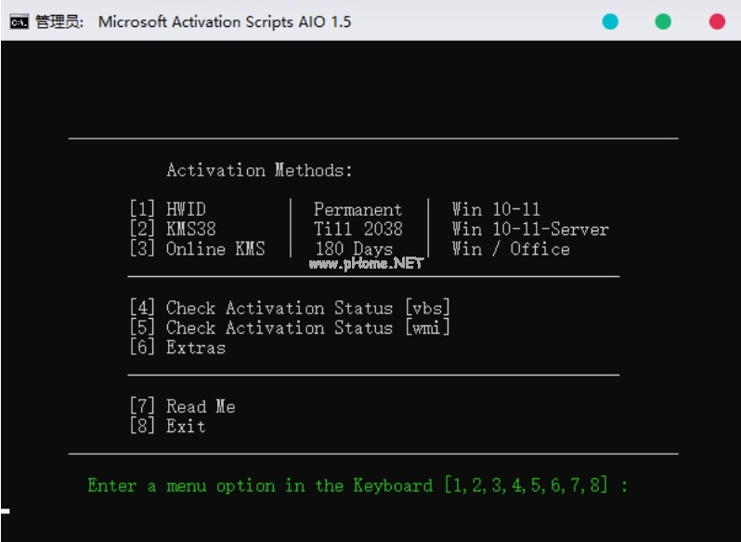Click the green circle window button
The image size is (741, 542).
663,21
